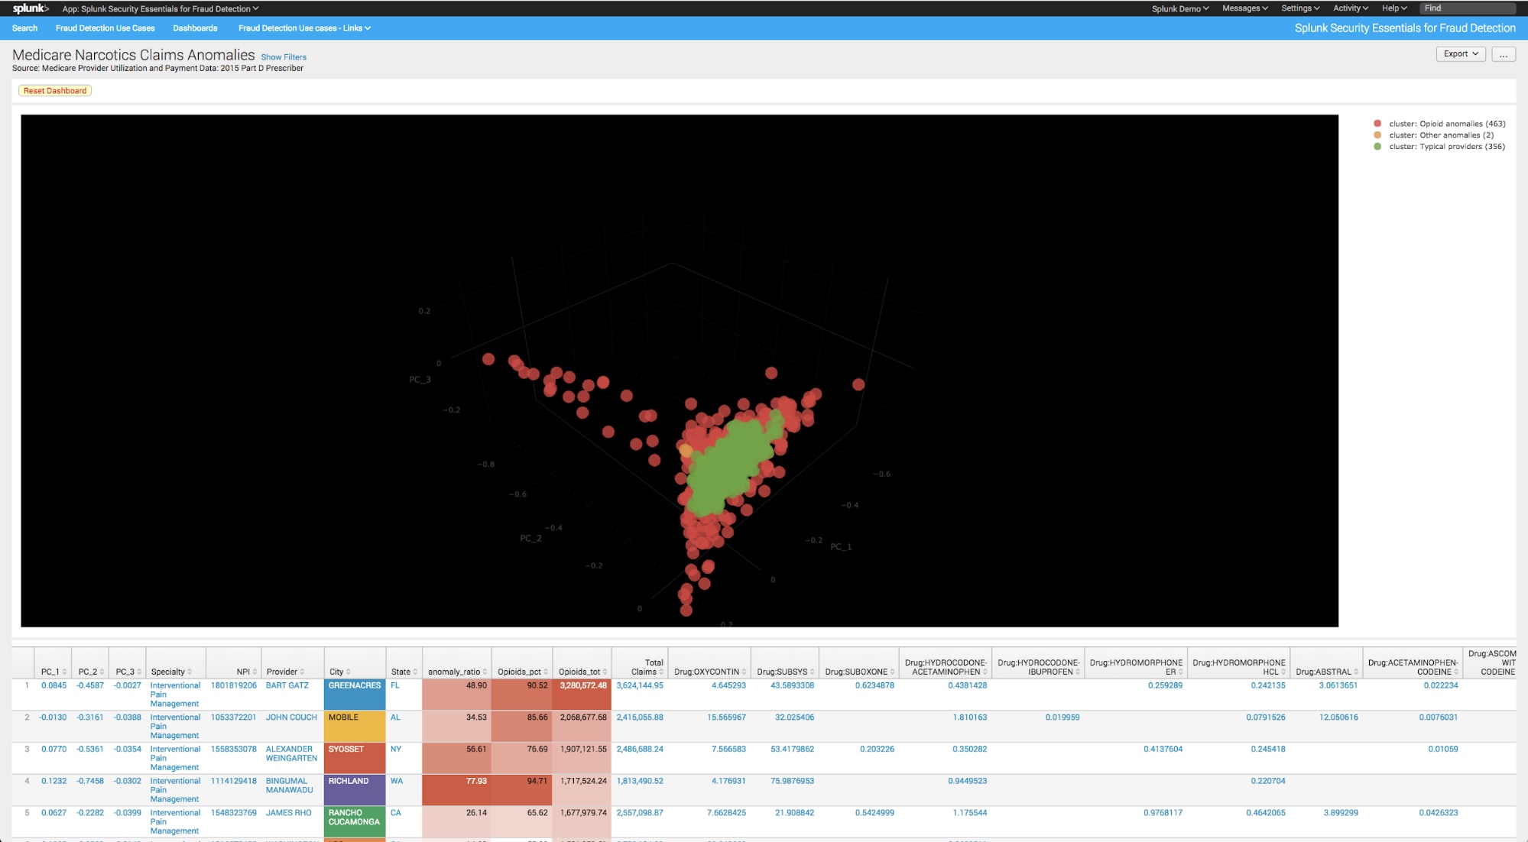This screenshot has width=1528, height=842.
Task: Open the Export dropdown
Action: tap(1461, 54)
